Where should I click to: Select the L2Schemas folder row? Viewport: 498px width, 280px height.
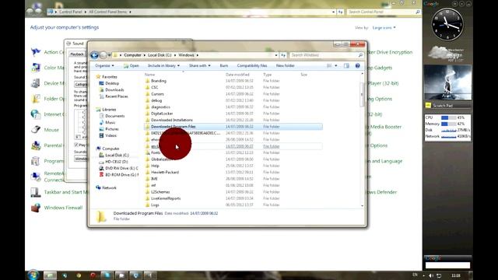tap(233, 192)
